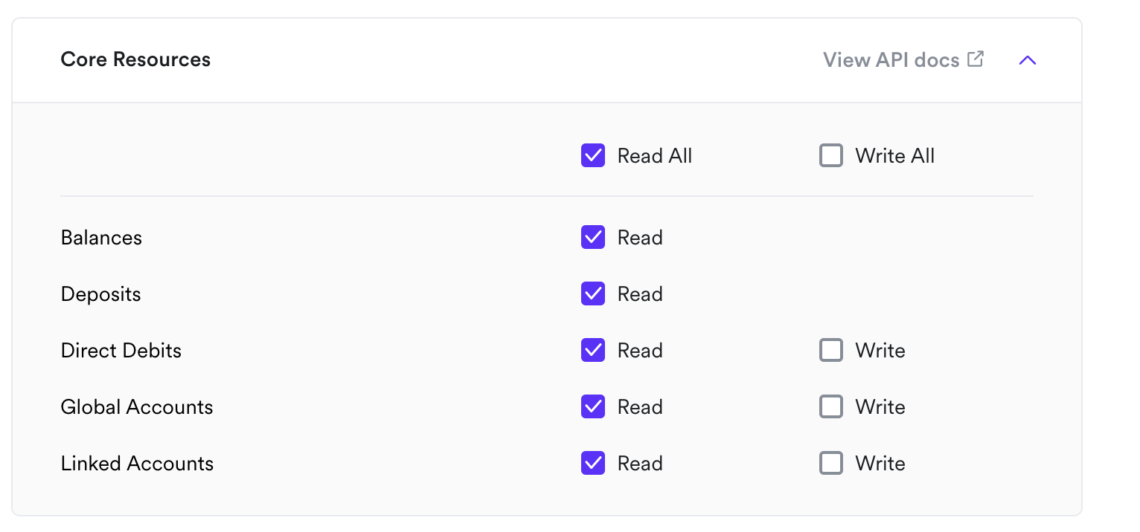1140x532 pixels.
Task: Click the external link icon beside View API docs
Action: [976, 59]
